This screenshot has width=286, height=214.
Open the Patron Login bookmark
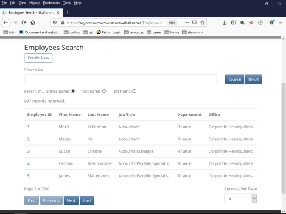pos(108,32)
